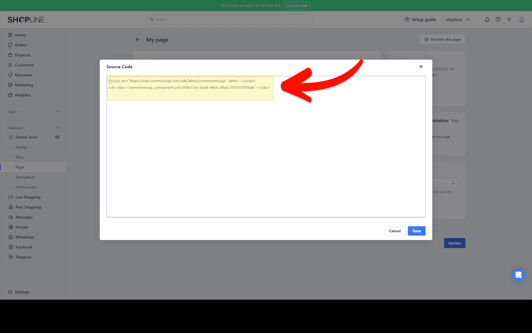Screen dimensions: 532x333
Task: Click the SHOPLINE logo
Action: pos(26,20)
